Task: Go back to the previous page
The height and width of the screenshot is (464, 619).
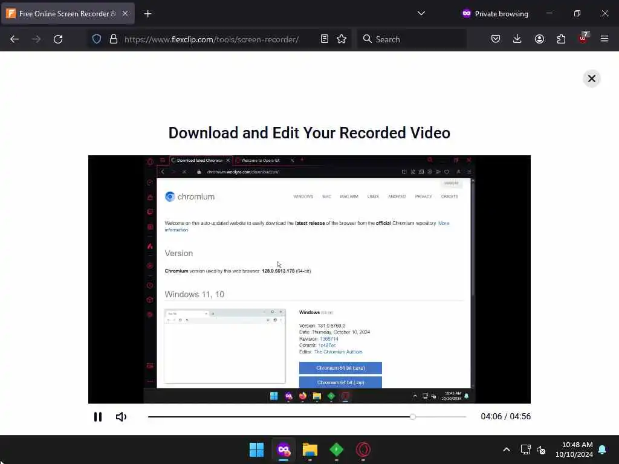Action: pyautogui.click(x=15, y=39)
